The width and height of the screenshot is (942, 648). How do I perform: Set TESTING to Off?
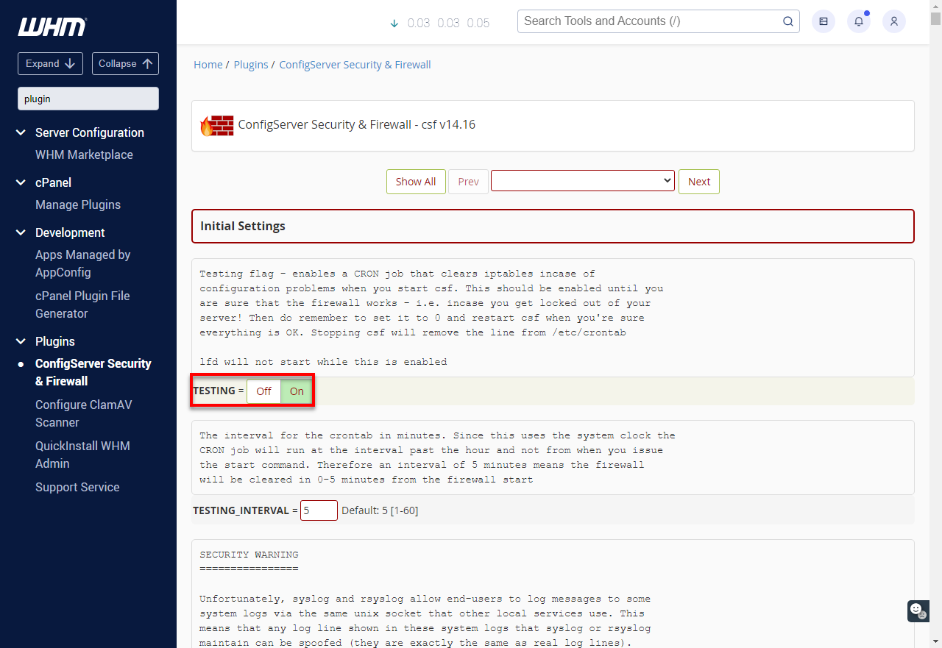coord(263,391)
